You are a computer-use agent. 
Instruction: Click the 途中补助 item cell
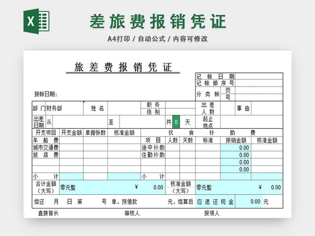(x=153, y=147)
